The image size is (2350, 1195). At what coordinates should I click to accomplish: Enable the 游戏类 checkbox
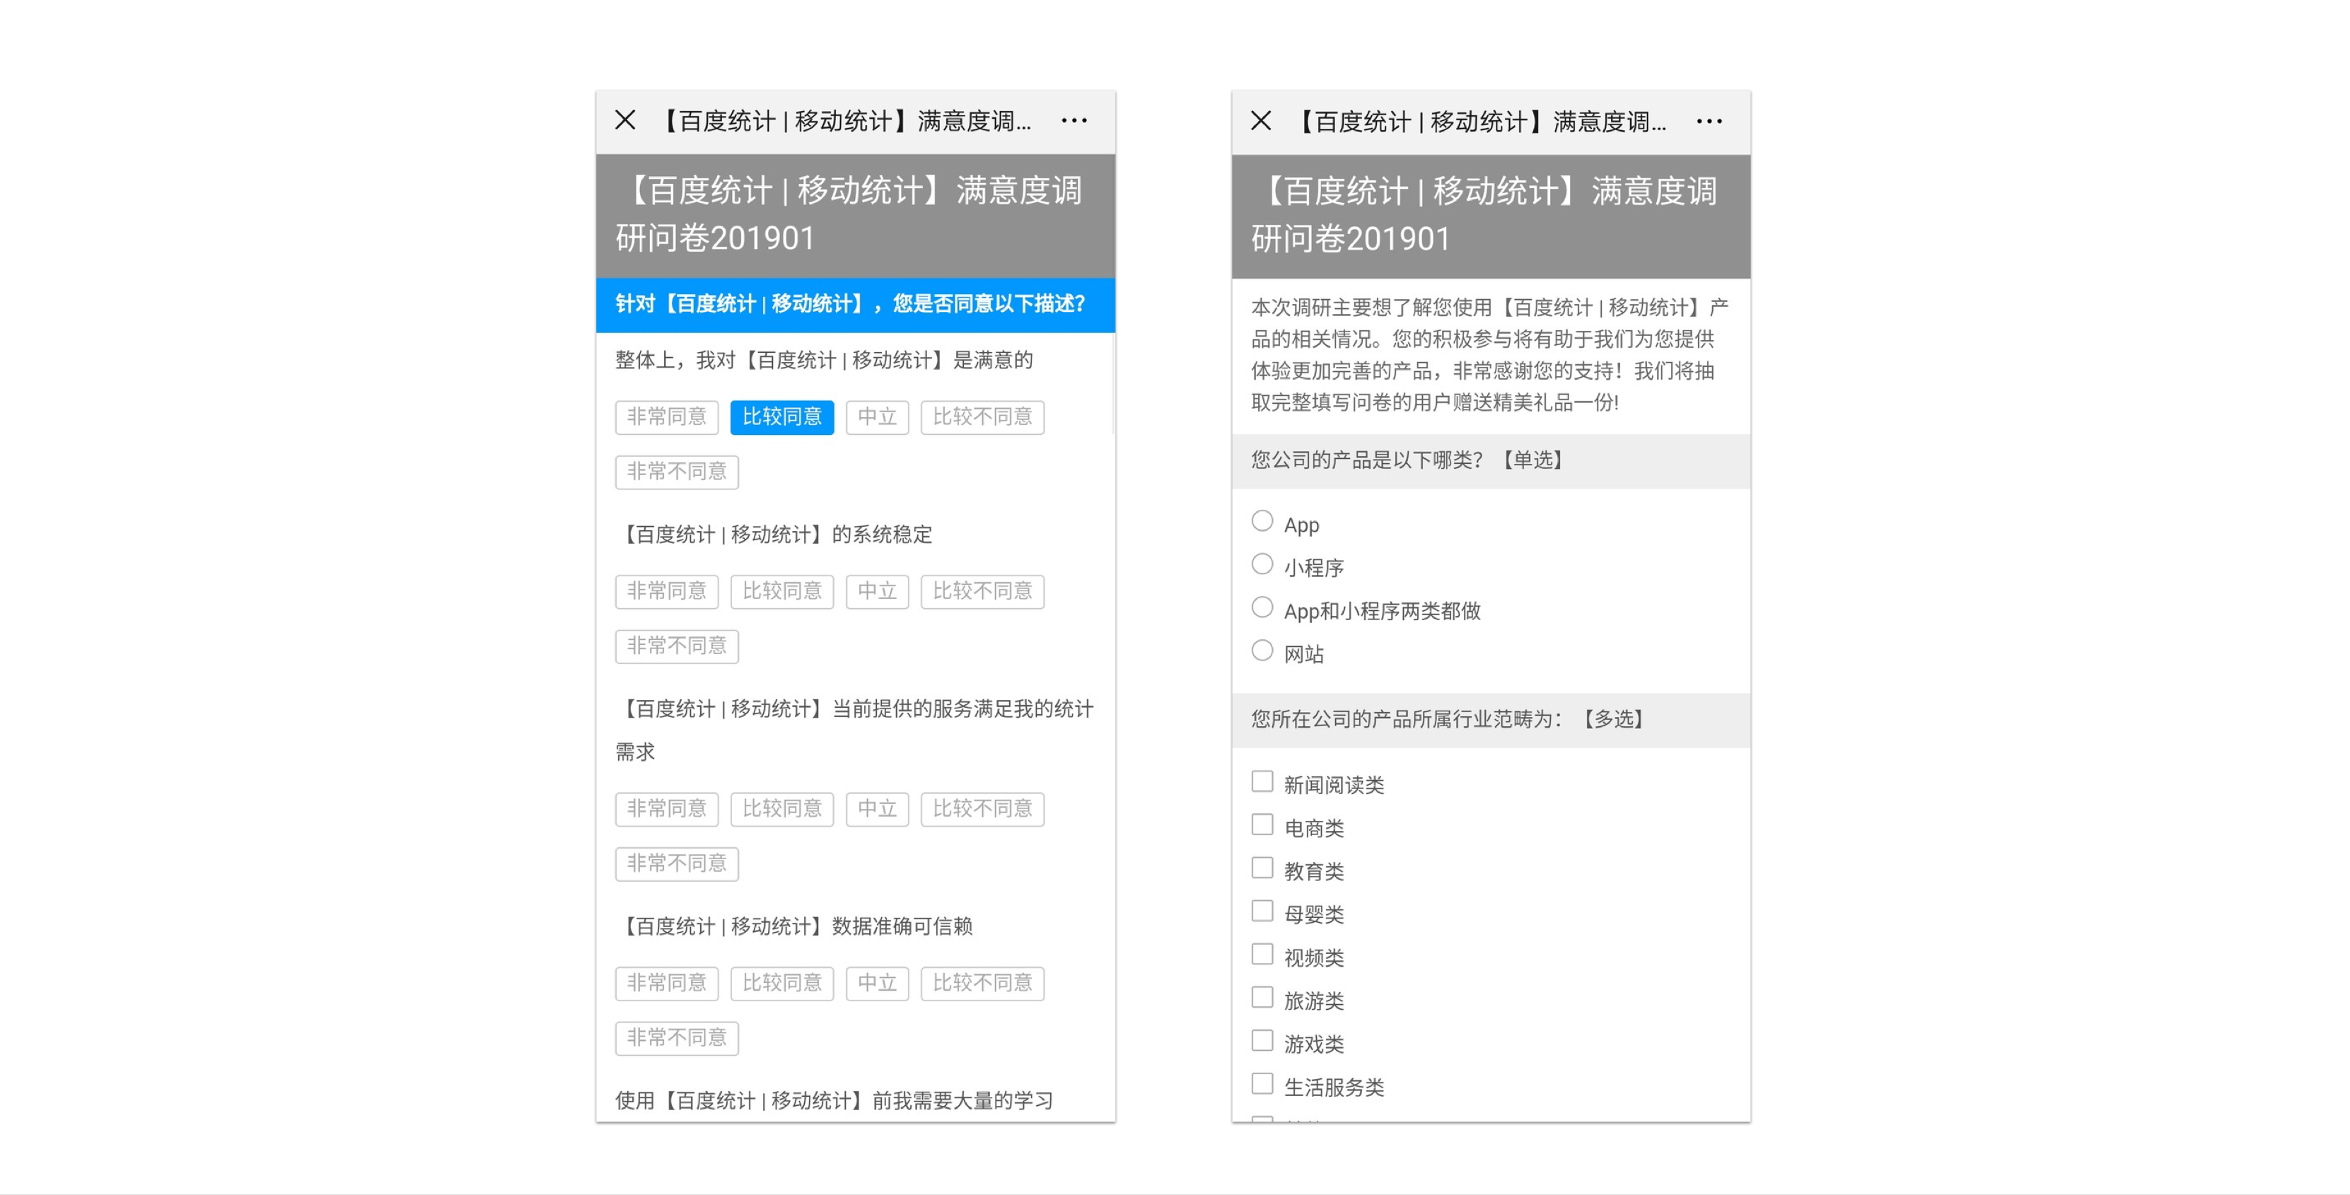[x=1262, y=1041]
